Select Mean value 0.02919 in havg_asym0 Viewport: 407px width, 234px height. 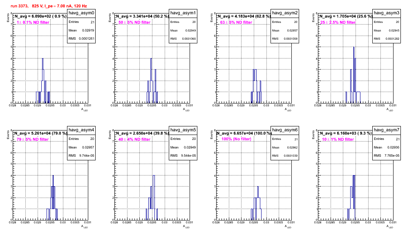pyautogui.click(x=88, y=30)
